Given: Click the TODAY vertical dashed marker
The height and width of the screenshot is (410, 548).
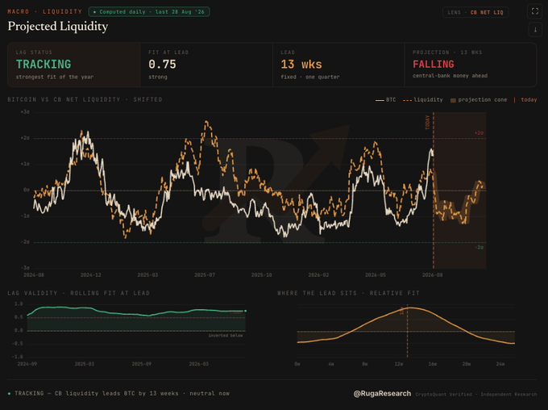Looking at the screenshot, I should pos(434,190).
